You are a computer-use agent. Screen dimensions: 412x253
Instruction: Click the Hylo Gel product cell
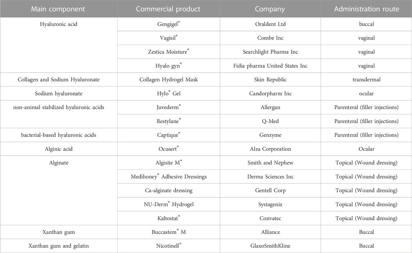coord(168,94)
